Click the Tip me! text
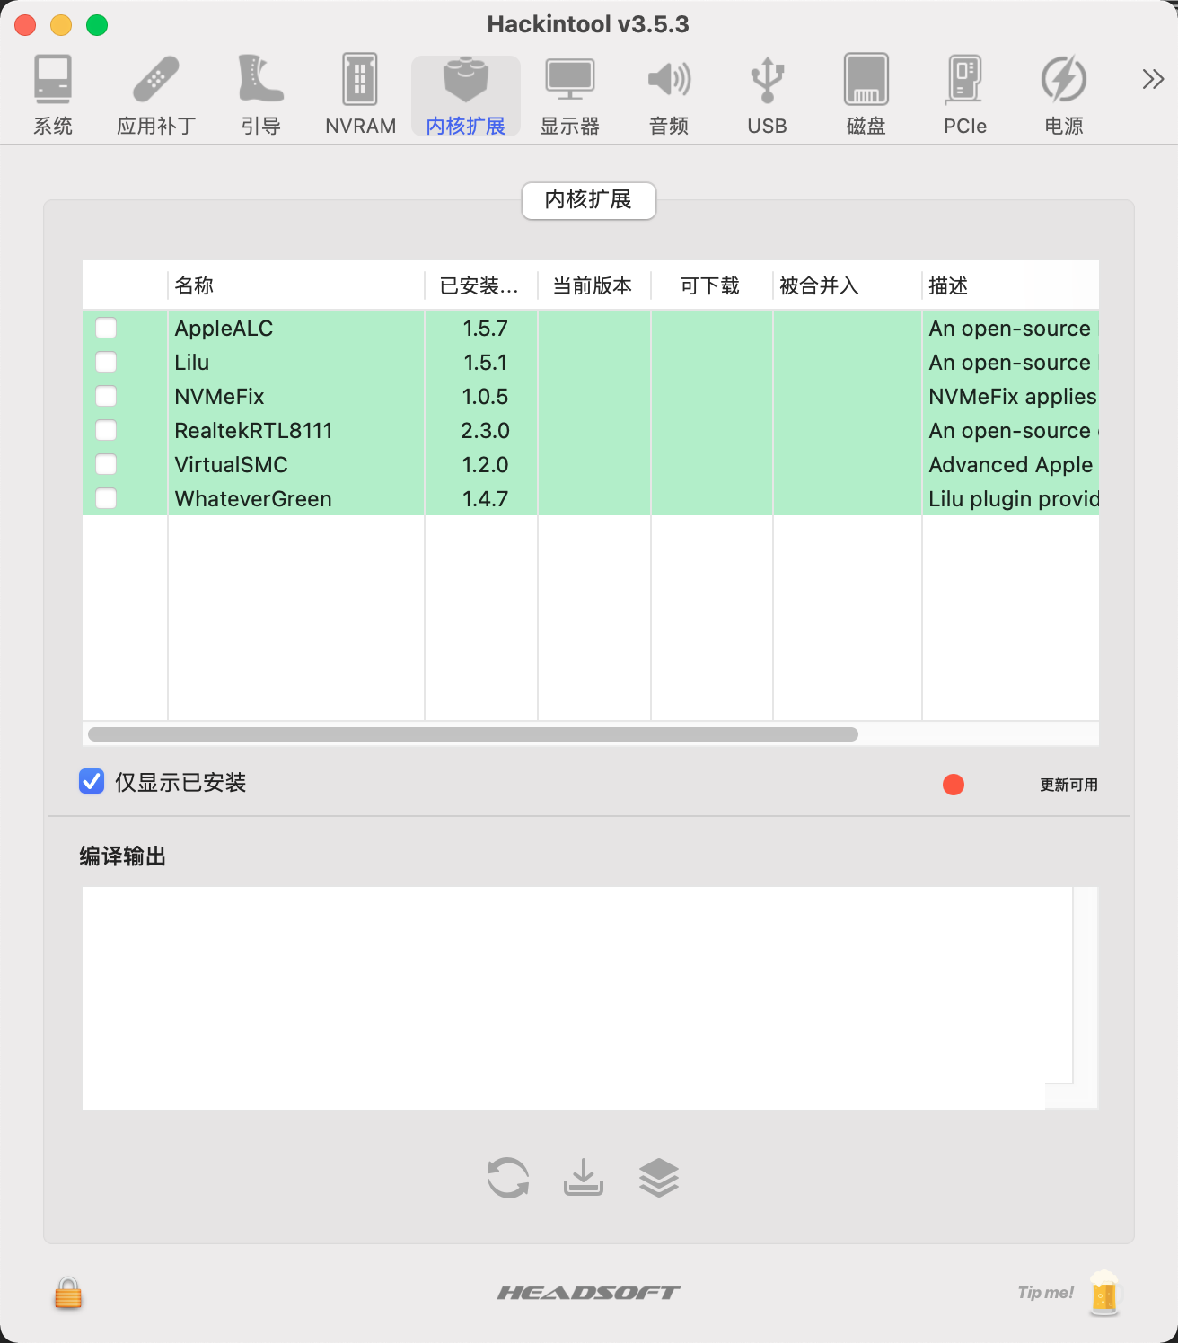 pos(1046,1293)
